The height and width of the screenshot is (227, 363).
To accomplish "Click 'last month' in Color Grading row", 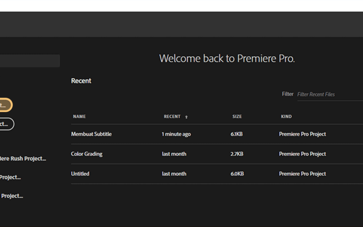I will coord(174,154).
